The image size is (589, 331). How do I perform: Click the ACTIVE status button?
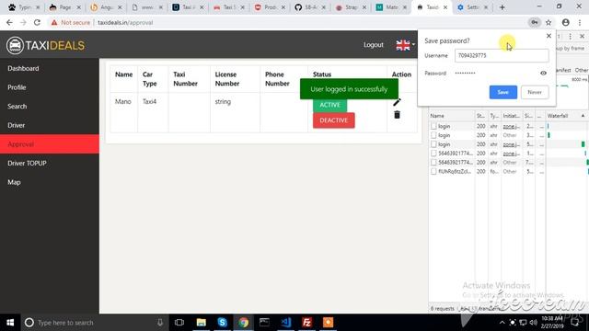(x=329, y=105)
